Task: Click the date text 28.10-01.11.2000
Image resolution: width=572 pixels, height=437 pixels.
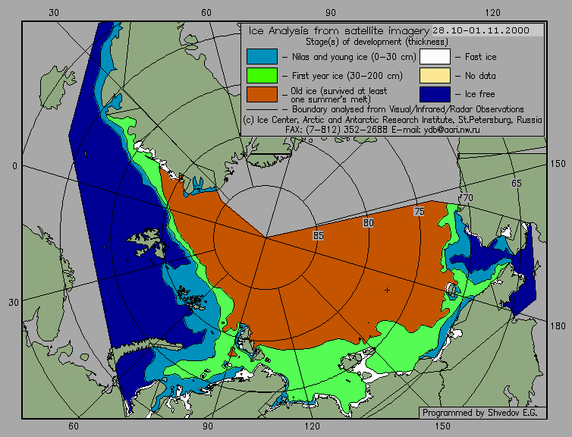Action: point(481,30)
